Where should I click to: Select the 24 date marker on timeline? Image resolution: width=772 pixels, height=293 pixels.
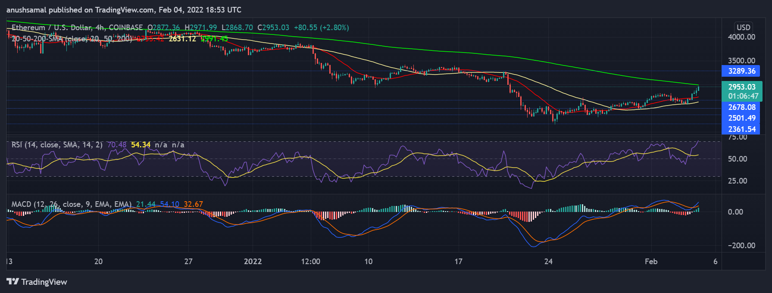pos(548,262)
